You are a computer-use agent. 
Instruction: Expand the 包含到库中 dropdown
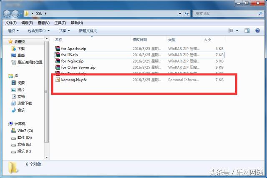pyautogui.click(x=39, y=31)
